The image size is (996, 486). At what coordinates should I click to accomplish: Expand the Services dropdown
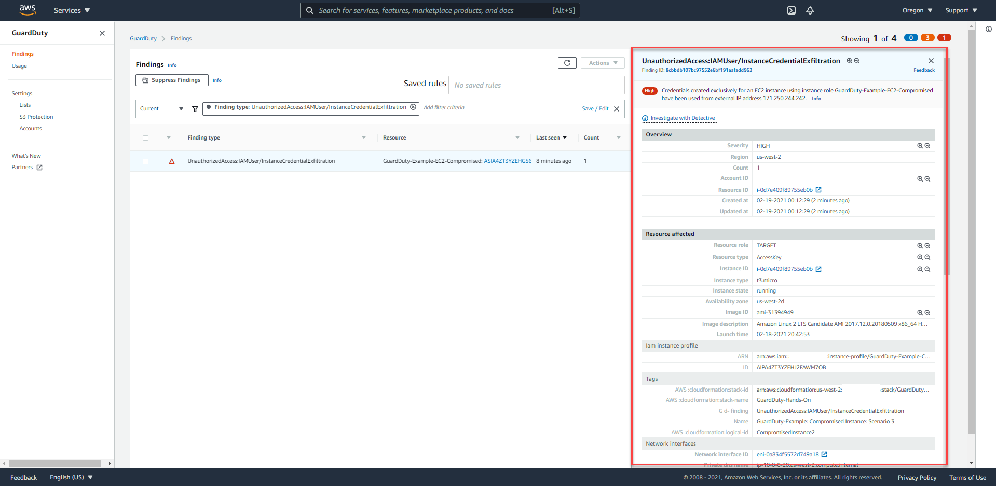(72, 10)
